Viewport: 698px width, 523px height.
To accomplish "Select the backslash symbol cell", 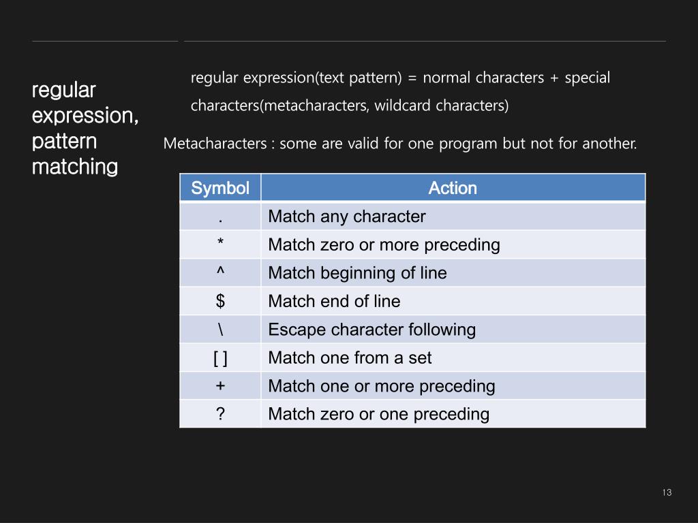I will [220, 330].
